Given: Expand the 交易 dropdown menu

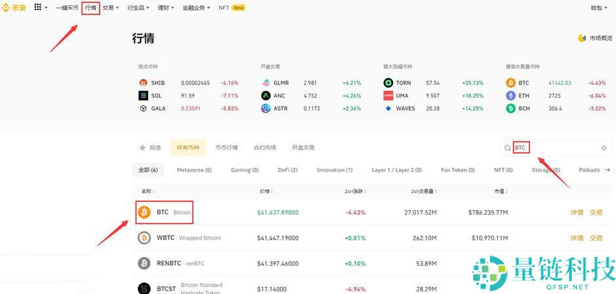Looking at the screenshot, I should tap(110, 8).
